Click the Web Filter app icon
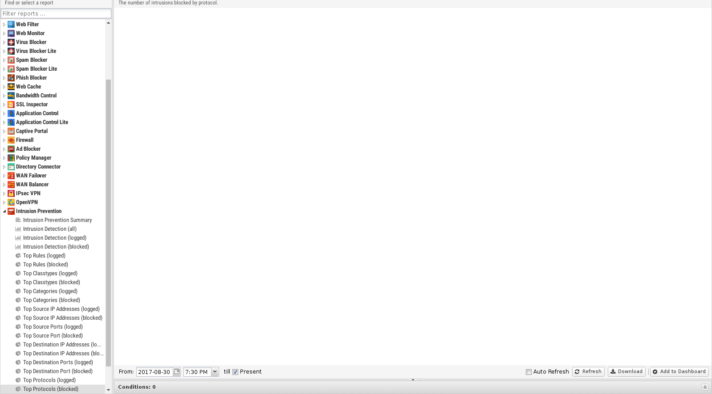This screenshot has height=394, width=712. [x=11, y=24]
